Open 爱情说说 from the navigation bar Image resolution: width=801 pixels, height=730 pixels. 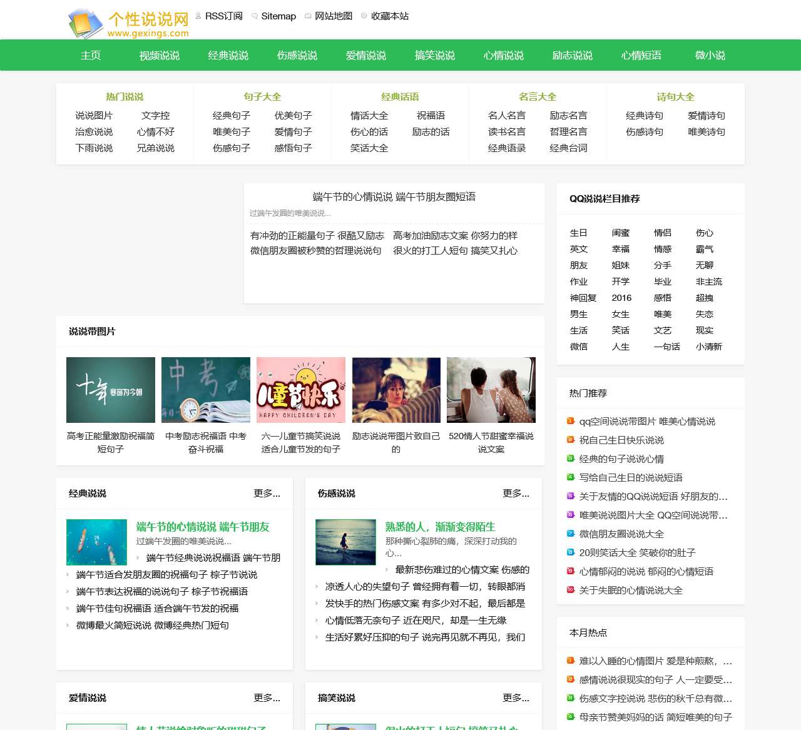coord(366,55)
